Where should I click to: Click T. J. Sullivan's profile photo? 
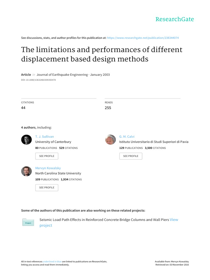(27, 140)
